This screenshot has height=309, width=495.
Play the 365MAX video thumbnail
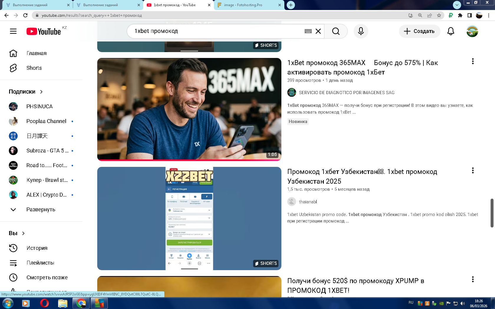tap(189, 109)
